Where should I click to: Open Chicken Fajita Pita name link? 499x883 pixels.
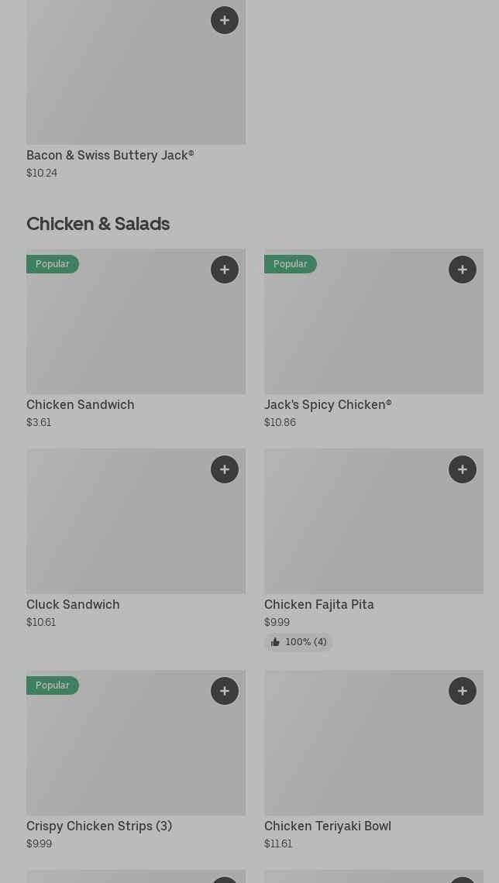(x=319, y=604)
